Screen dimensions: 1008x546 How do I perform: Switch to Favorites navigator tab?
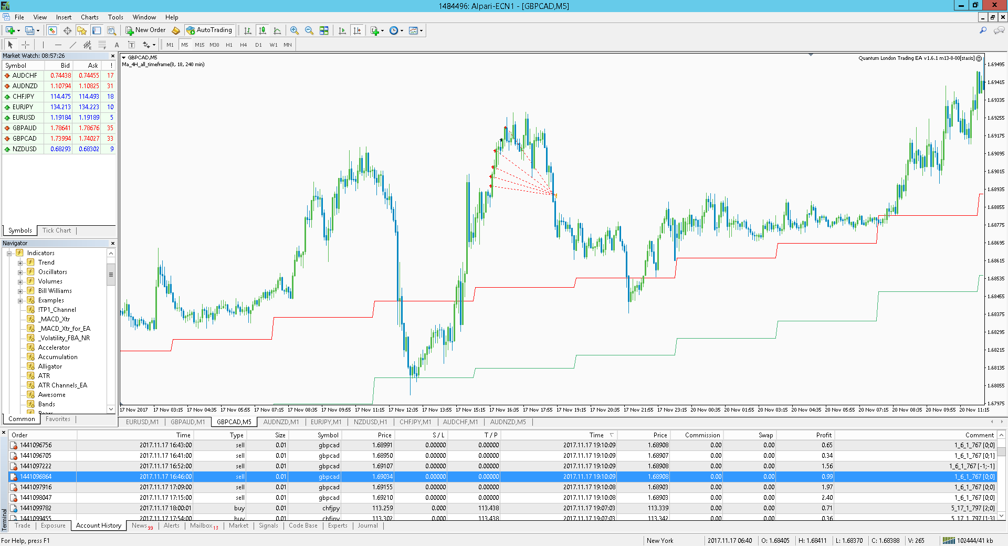[x=58, y=419]
